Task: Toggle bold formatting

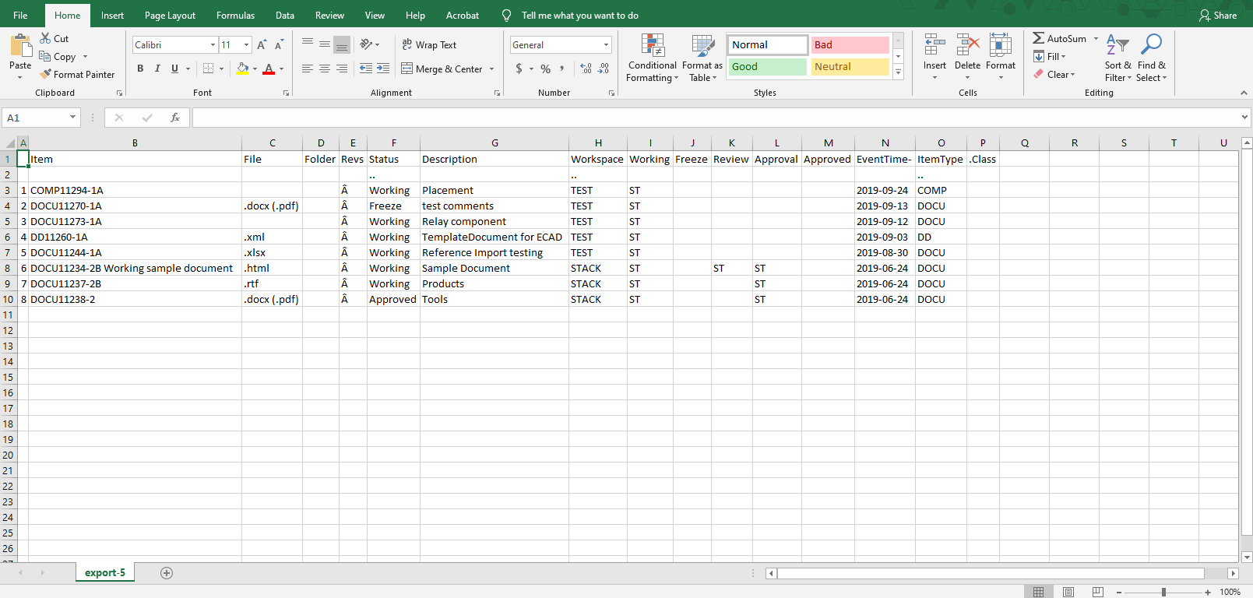Action: (140, 69)
